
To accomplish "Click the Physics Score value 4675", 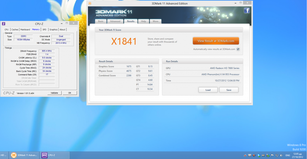I will click(x=129, y=71).
